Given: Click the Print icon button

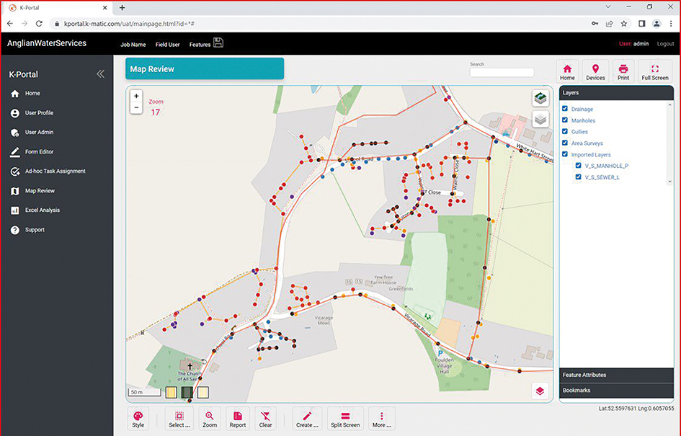Looking at the screenshot, I should point(623,72).
